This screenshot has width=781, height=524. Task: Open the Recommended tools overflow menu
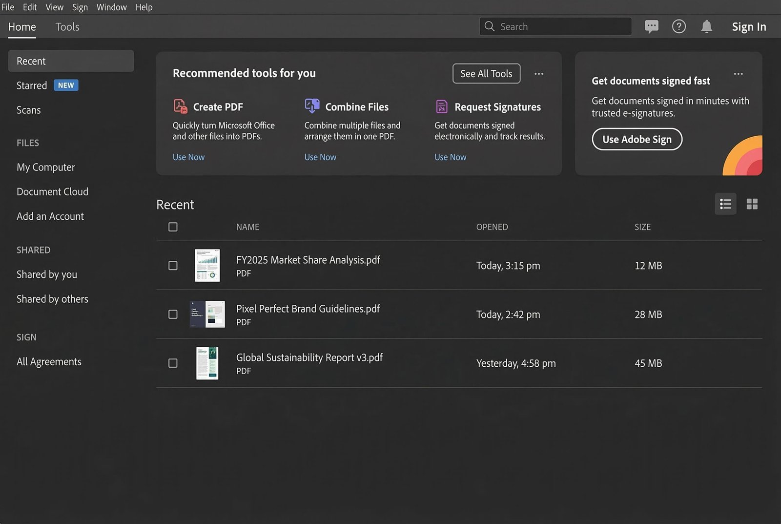pos(539,74)
